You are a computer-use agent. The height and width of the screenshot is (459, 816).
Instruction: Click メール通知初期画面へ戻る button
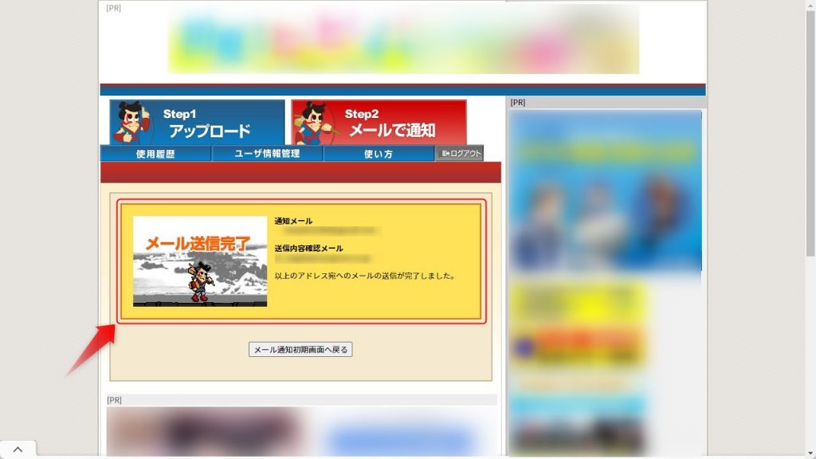[300, 349]
